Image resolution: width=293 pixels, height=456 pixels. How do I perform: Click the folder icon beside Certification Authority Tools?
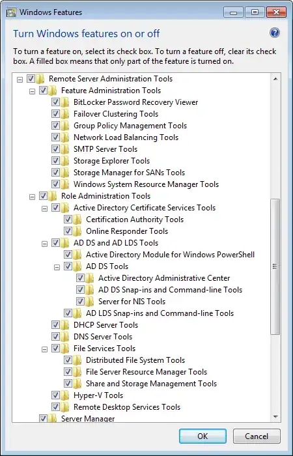(77, 220)
